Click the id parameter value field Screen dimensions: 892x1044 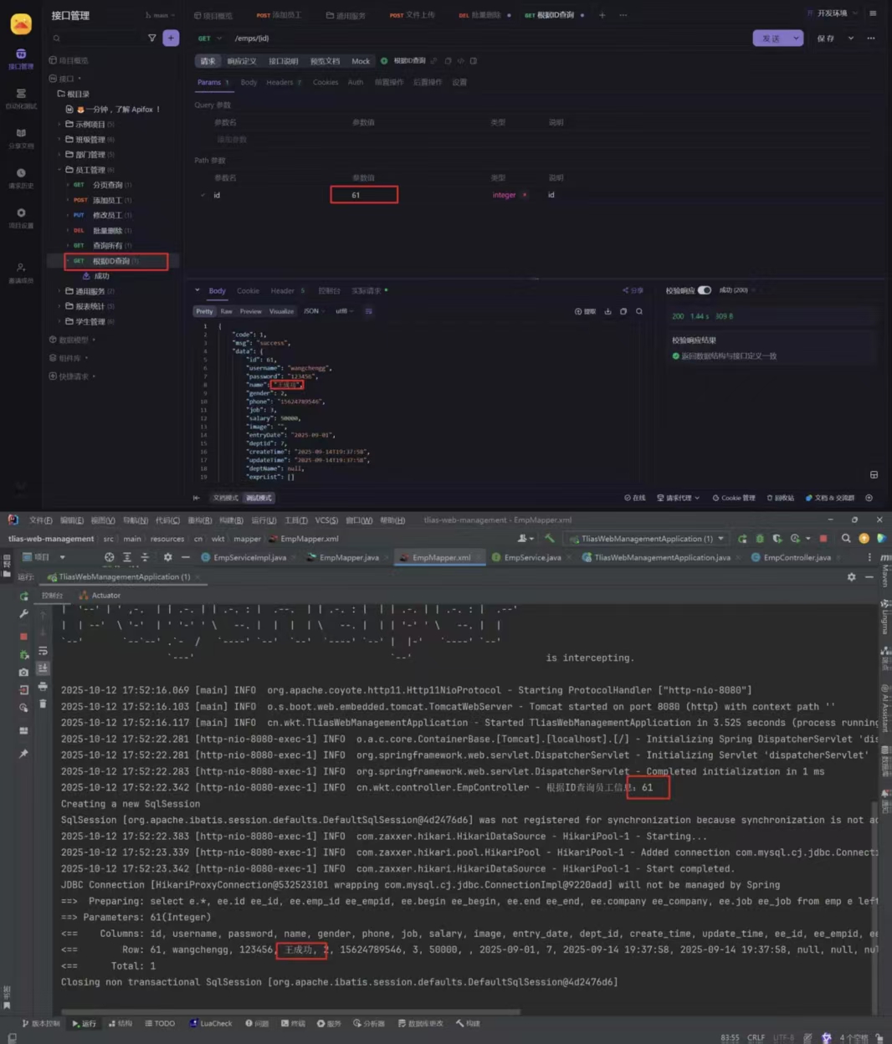pos(363,195)
